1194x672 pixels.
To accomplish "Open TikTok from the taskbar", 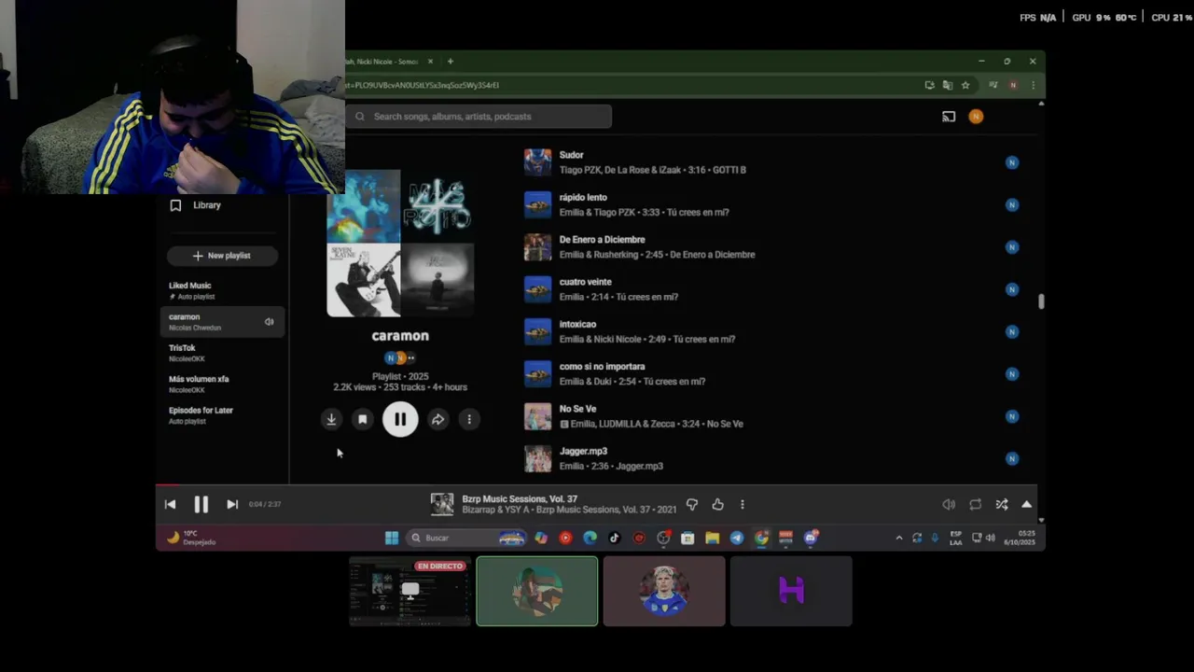I will click(x=615, y=538).
